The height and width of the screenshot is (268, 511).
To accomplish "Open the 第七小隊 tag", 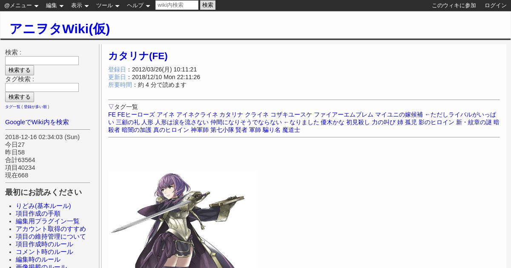I will coord(222,130).
